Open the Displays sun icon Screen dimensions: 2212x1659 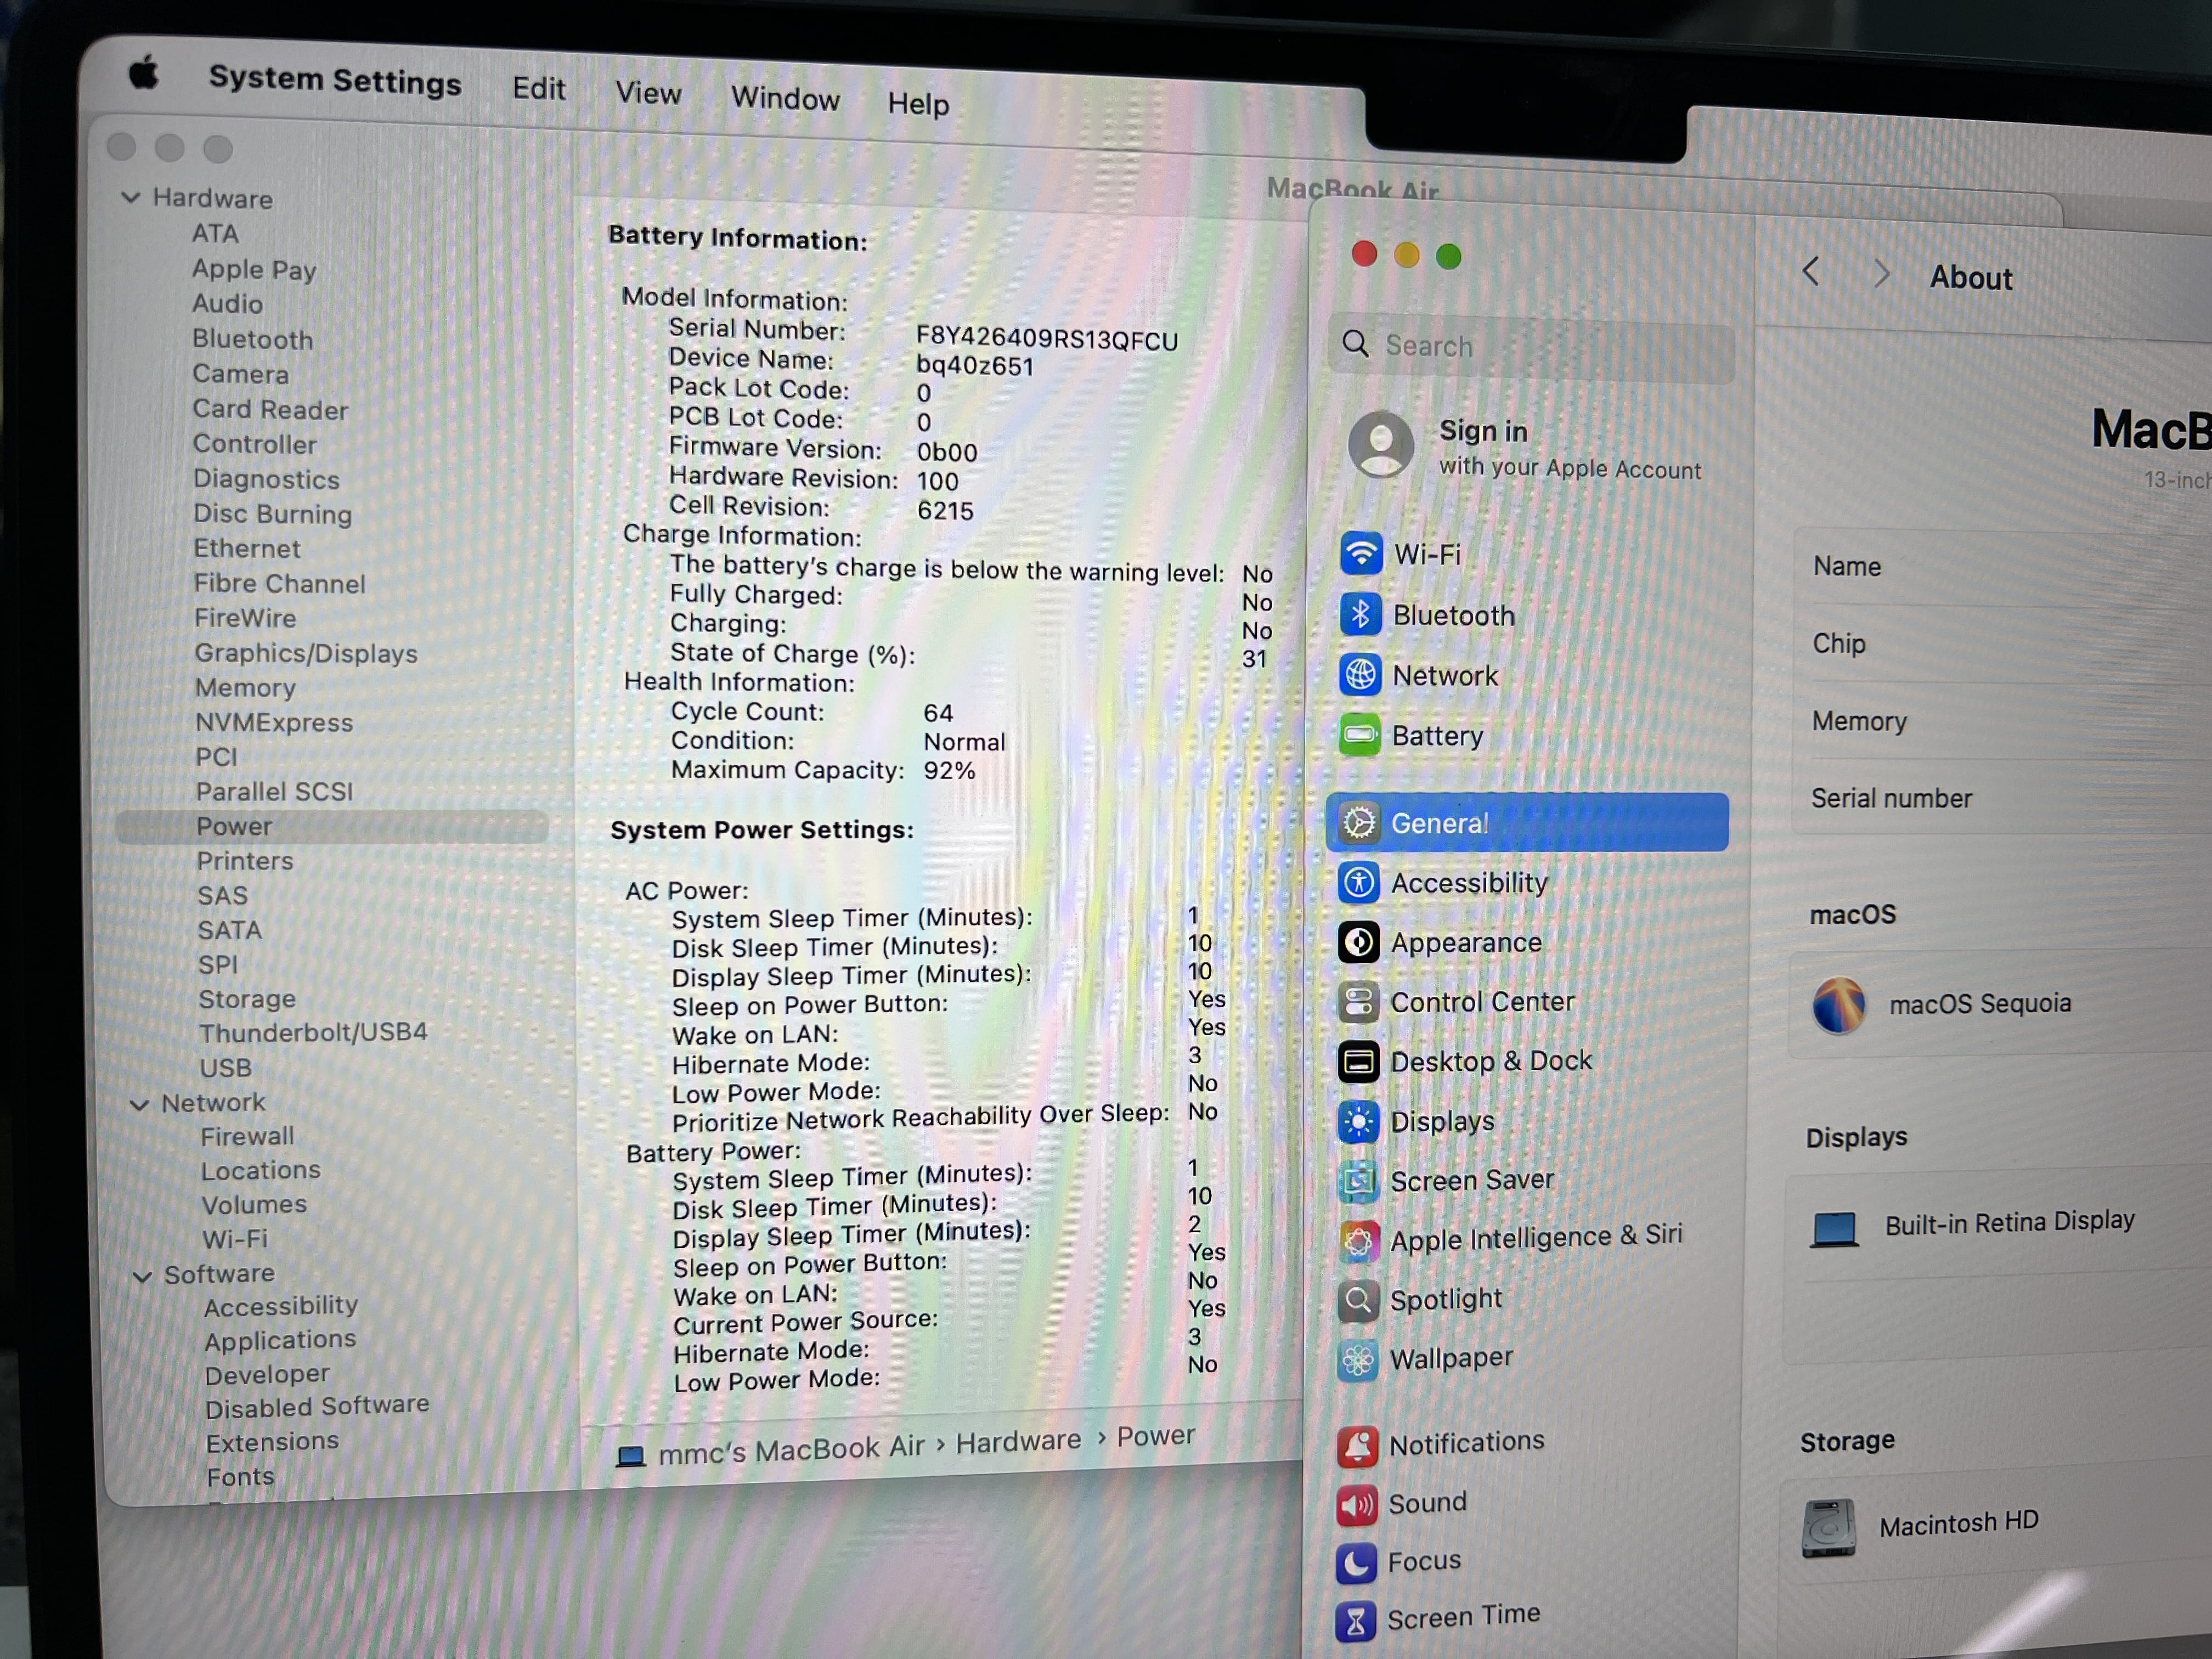(x=1359, y=1122)
